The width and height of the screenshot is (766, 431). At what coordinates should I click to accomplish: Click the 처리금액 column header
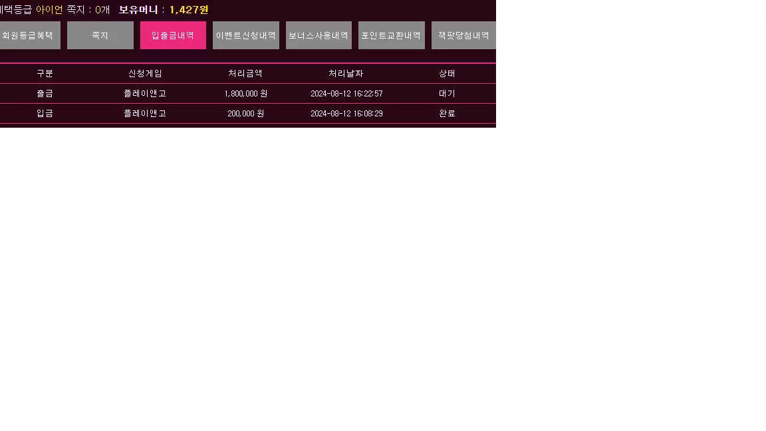[x=245, y=73]
